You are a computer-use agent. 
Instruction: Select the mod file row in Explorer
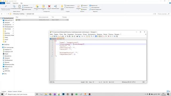tap(42, 20)
